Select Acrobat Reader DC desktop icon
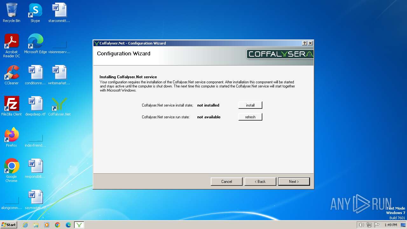Viewport: 407px width, 229px height. point(11,46)
